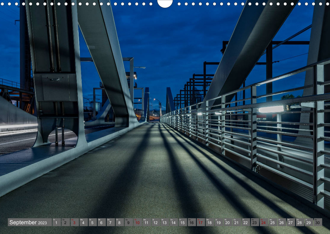
Task: Click the day 14 cell
Action: click(174, 222)
